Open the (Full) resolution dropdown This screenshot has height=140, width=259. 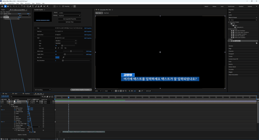(108, 91)
